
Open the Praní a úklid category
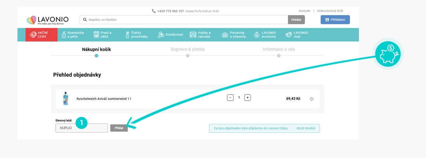[103, 35]
